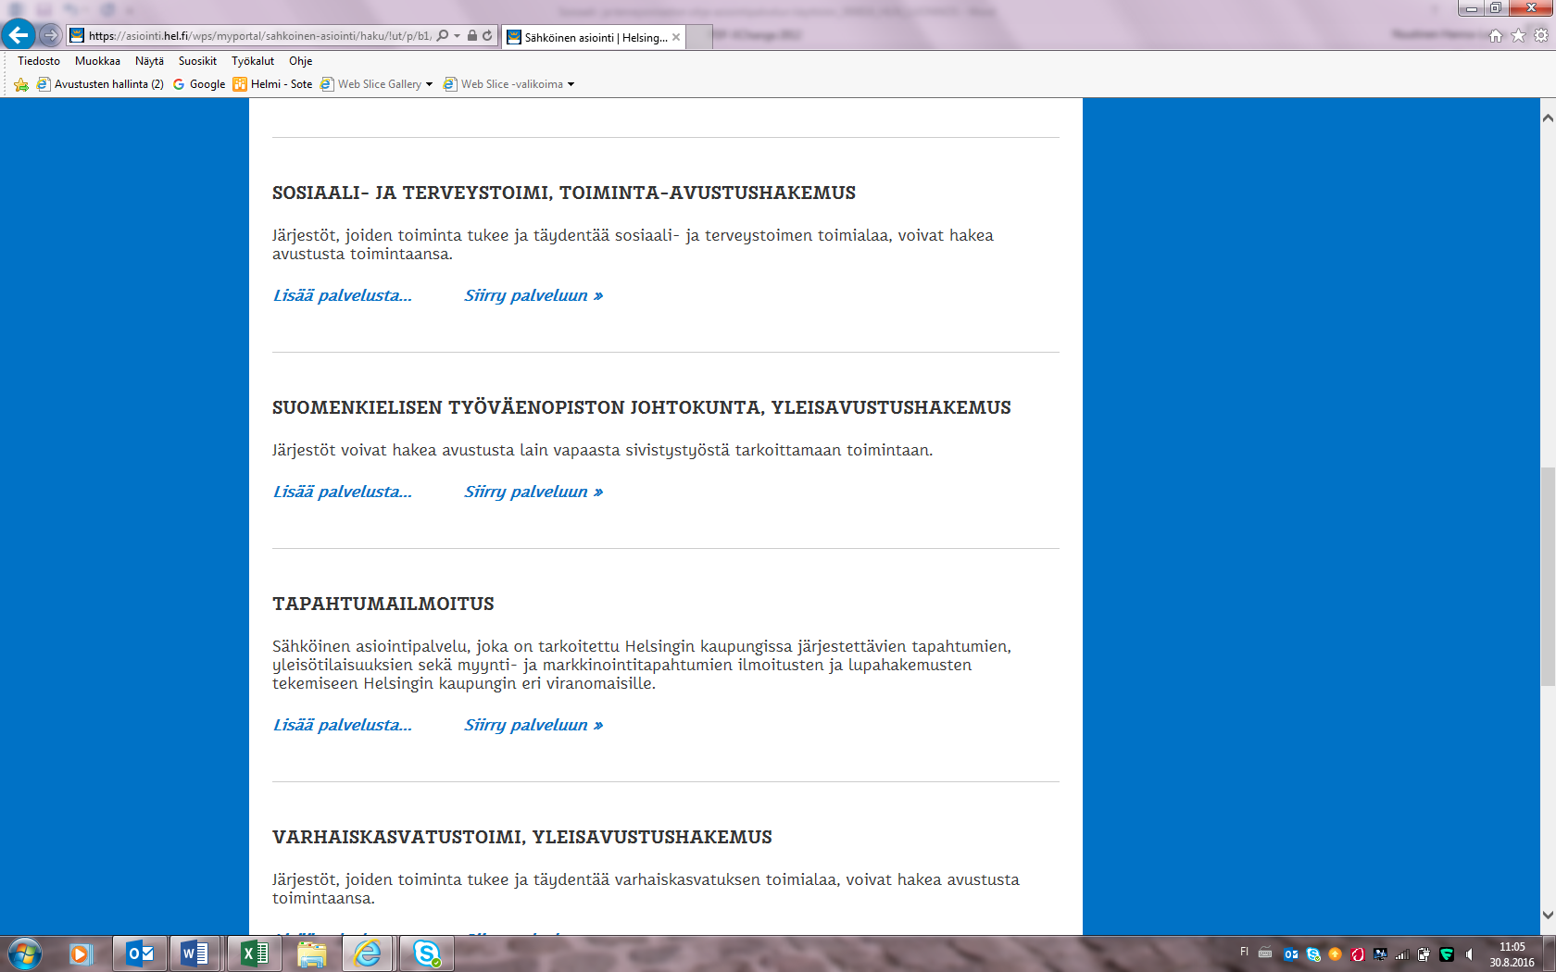Open the Suosikit menu

197,61
